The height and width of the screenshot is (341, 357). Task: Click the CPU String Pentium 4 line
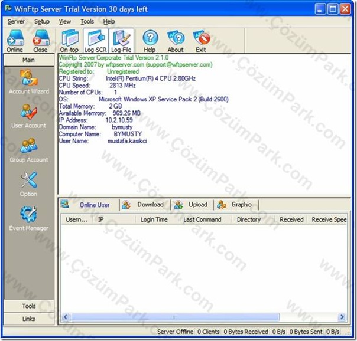coord(127,78)
